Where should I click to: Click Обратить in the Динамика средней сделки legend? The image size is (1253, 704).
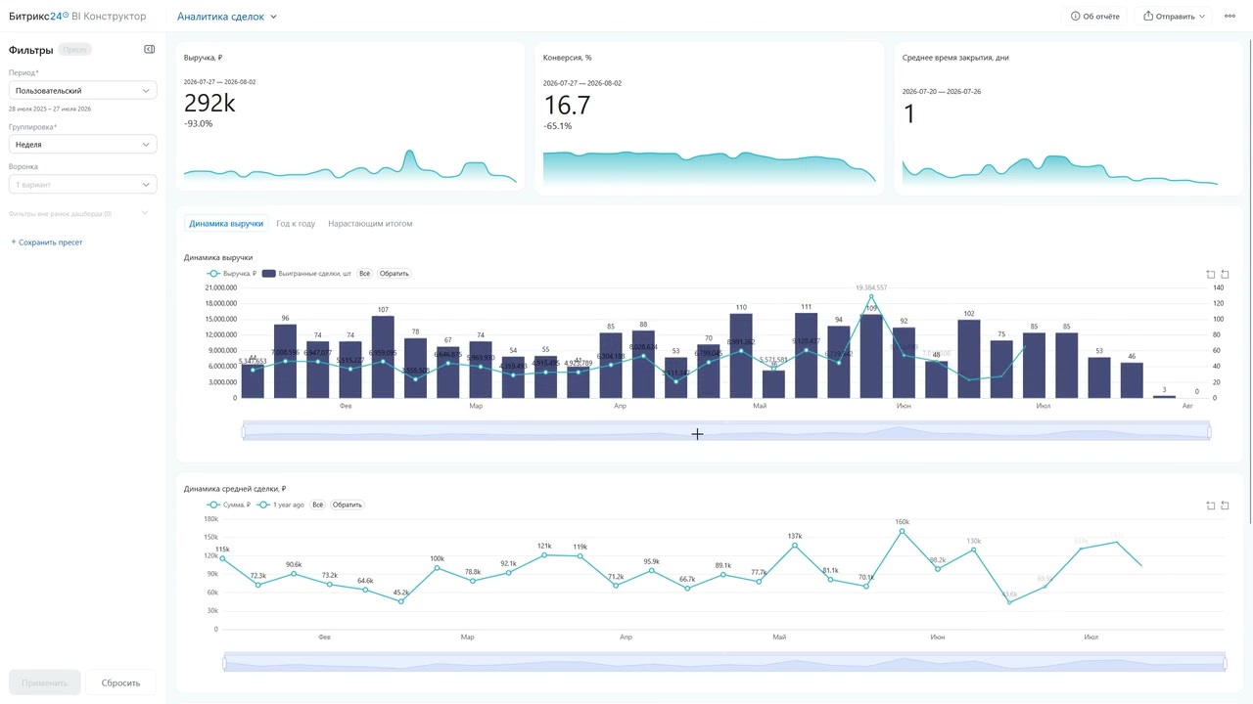point(347,506)
